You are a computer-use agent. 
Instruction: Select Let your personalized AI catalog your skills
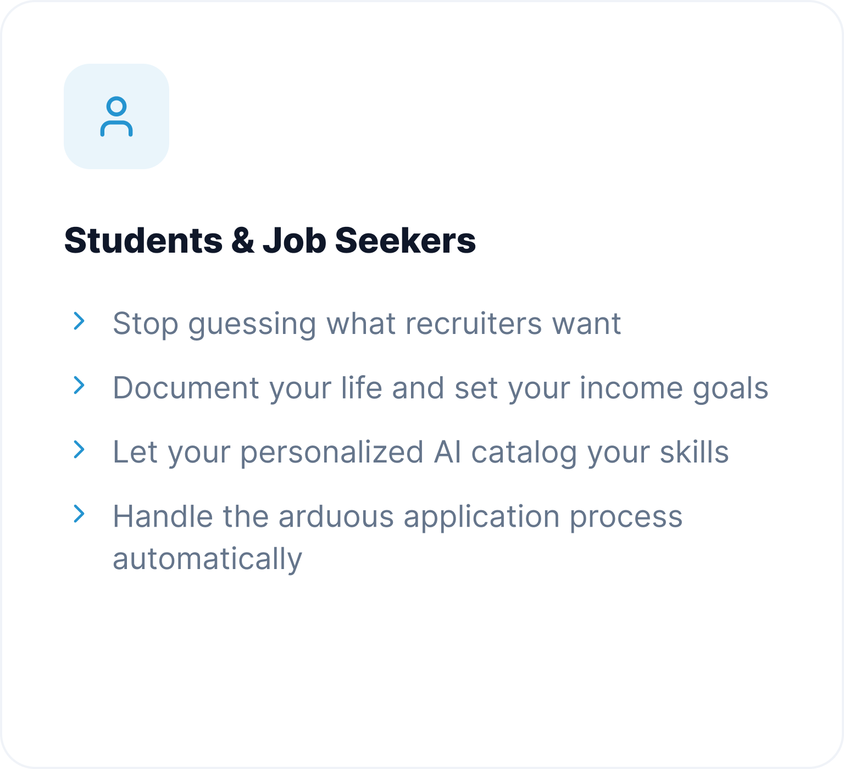[x=420, y=452]
